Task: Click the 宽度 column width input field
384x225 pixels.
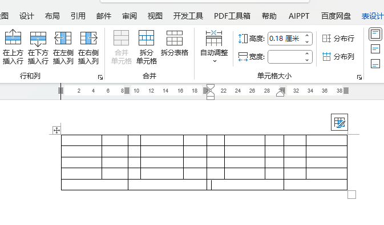Action: point(285,57)
